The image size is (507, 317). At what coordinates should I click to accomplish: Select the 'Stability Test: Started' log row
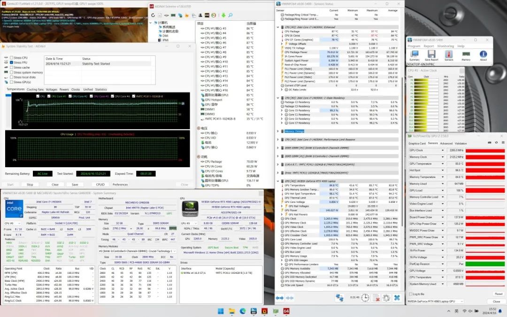pos(99,64)
